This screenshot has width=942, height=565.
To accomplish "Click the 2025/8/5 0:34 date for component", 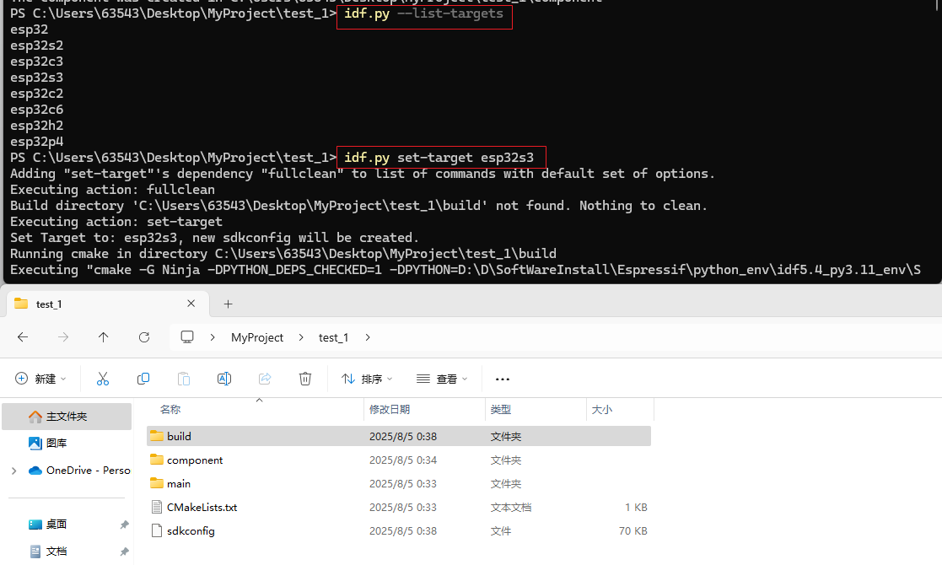I will [x=402, y=460].
